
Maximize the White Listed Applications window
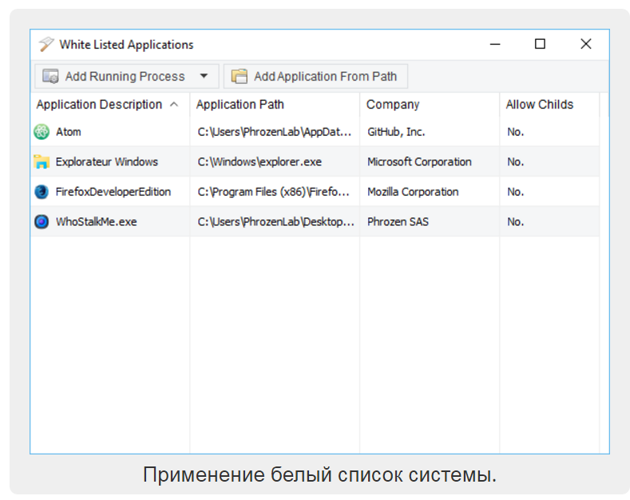coord(540,44)
